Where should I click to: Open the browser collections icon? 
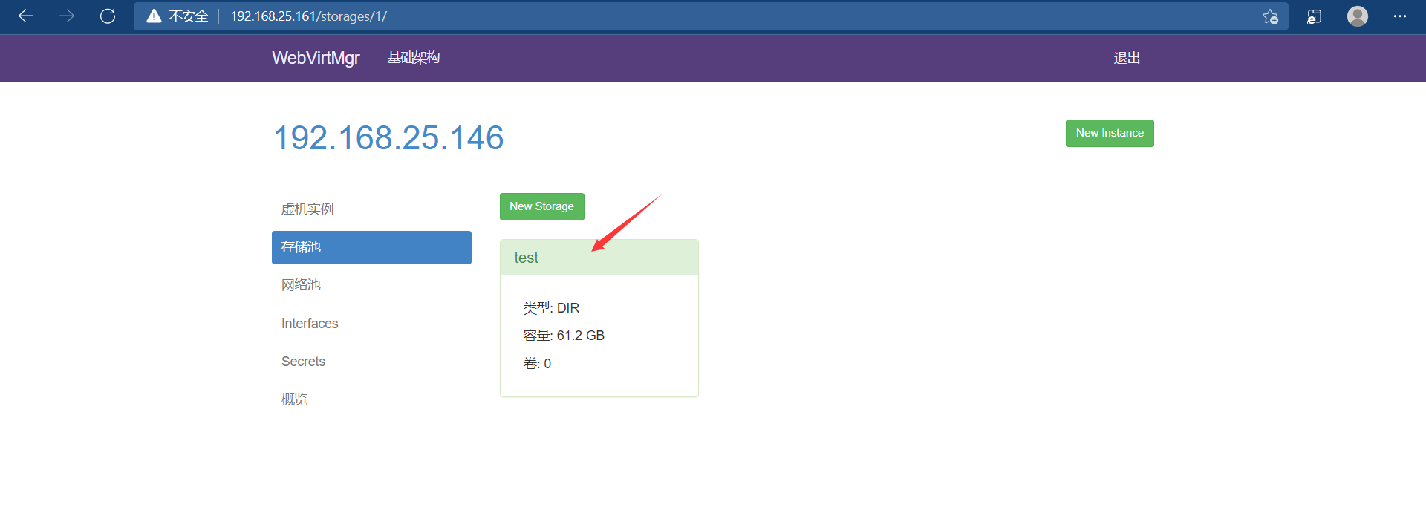pos(1314,16)
